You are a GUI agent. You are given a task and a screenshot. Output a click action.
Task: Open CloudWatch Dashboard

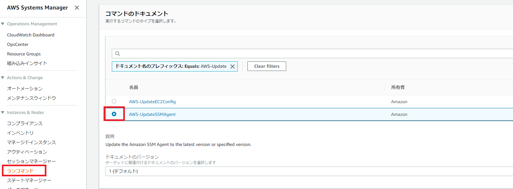[x=30, y=35]
